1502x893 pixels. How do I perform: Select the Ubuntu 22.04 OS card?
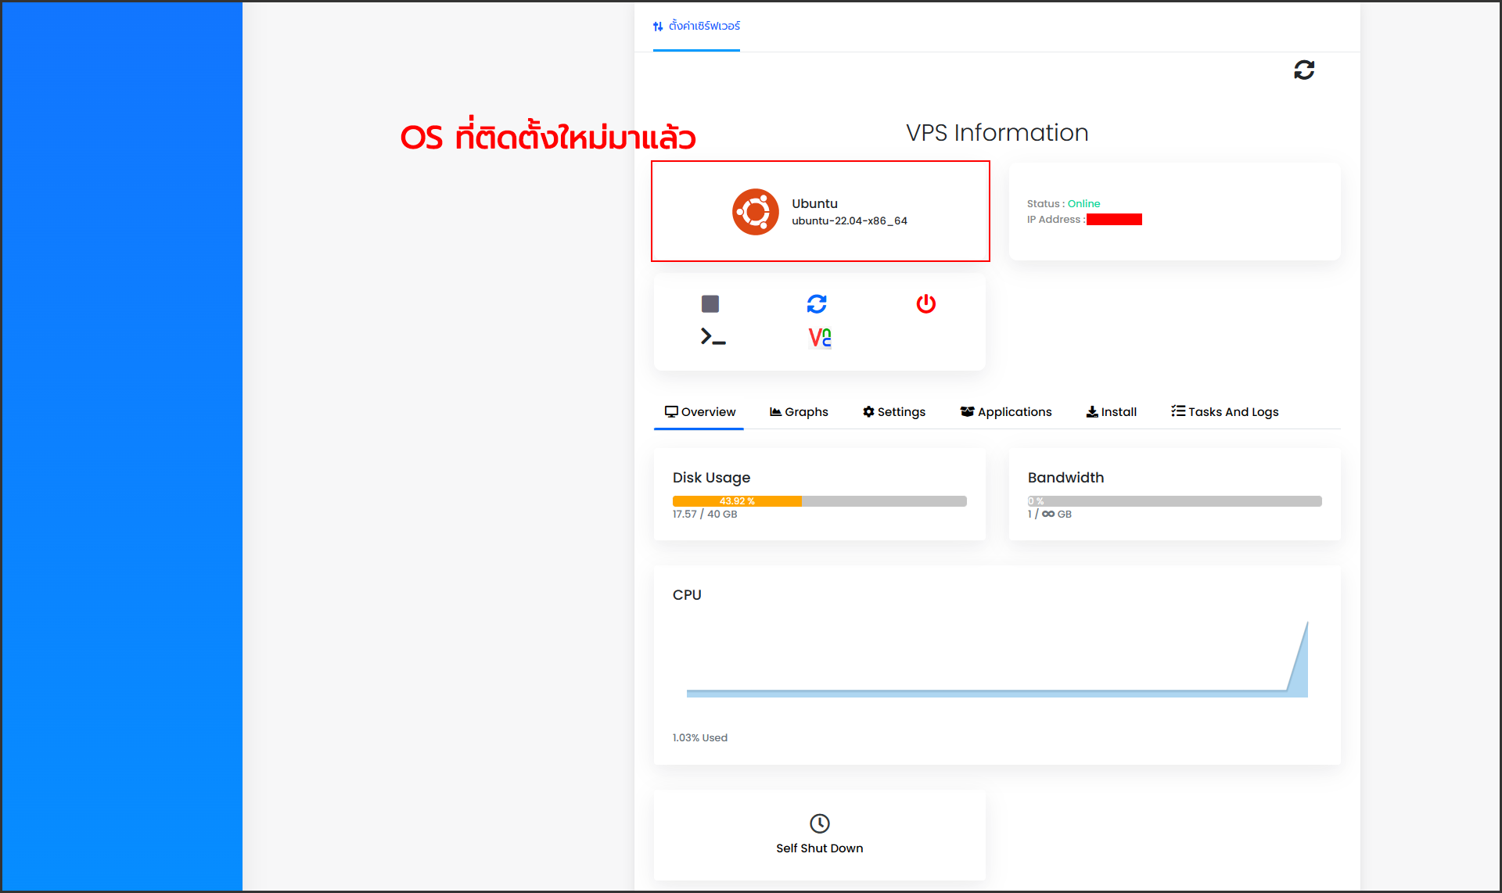pos(820,211)
